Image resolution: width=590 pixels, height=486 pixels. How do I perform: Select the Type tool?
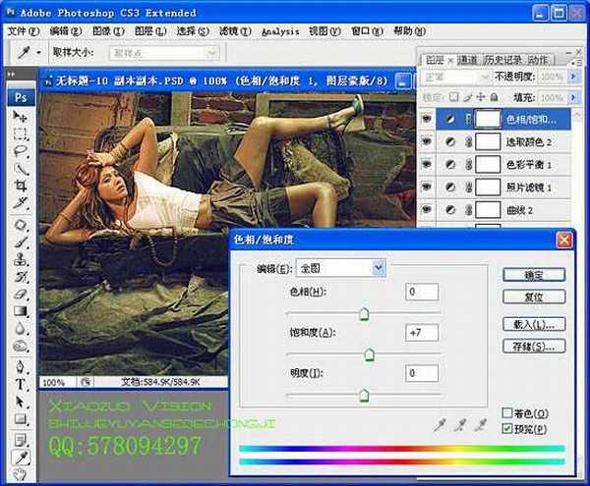pos(20,385)
